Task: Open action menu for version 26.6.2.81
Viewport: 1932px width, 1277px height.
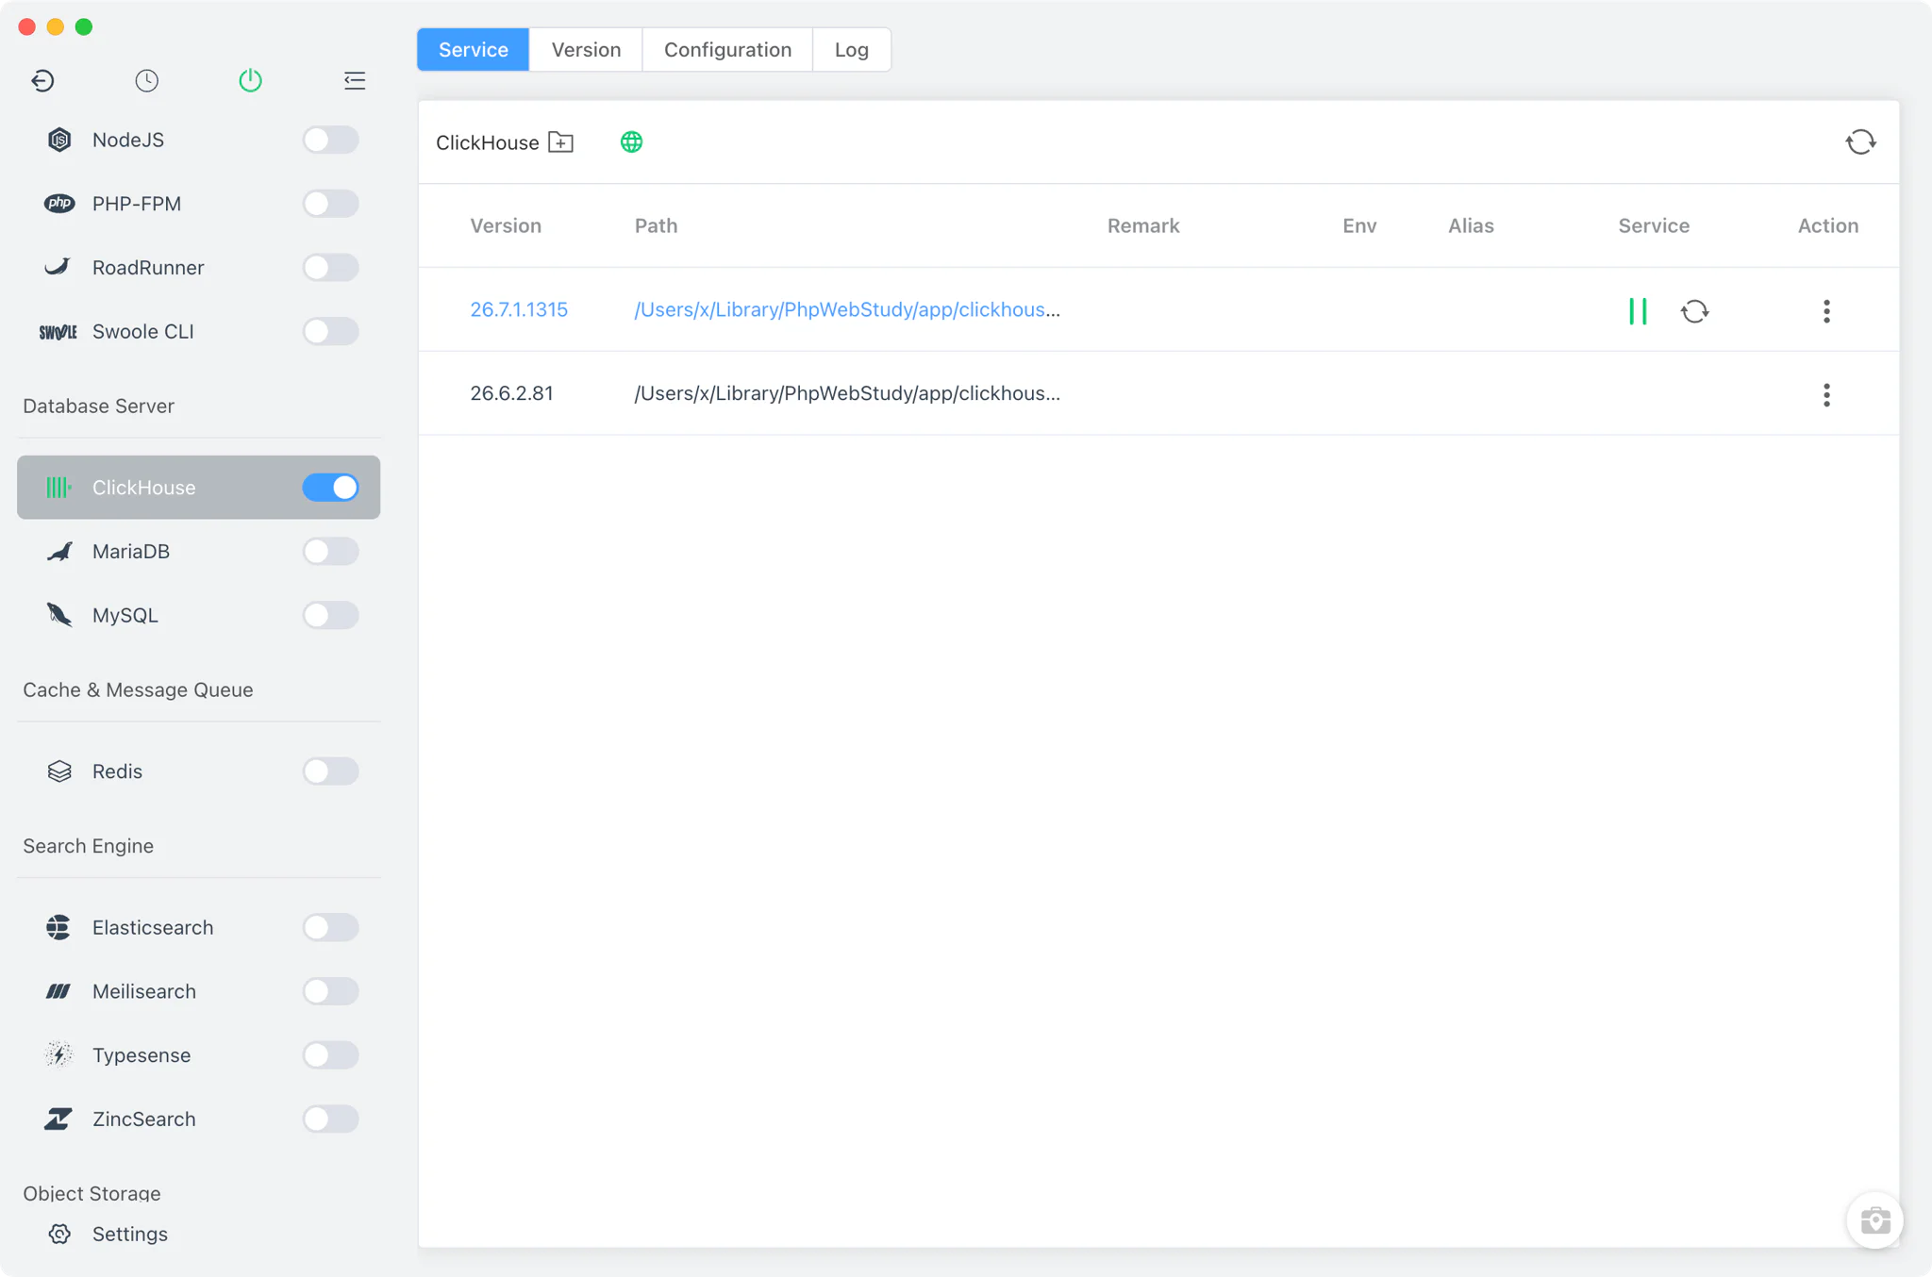Action: (x=1826, y=395)
